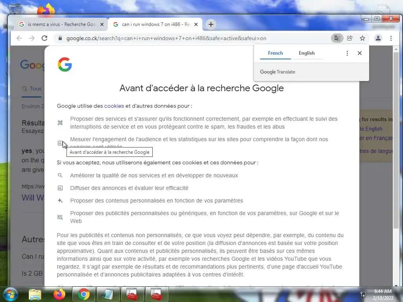
Task: Launch Firefox from taskbar
Action: click(x=59, y=294)
